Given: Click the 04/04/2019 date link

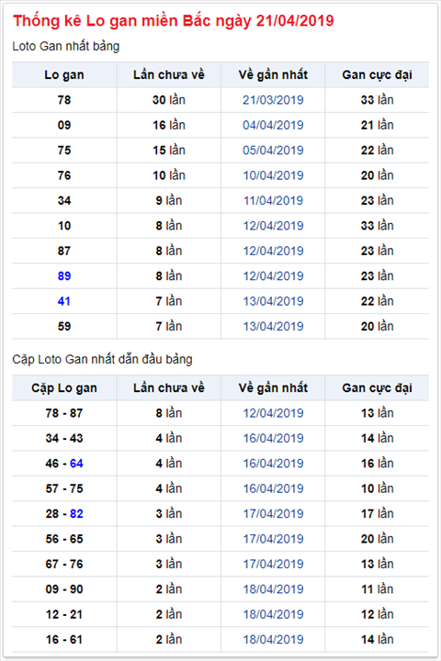Looking at the screenshot, I should pyautogui.click(x=273, y=125).
